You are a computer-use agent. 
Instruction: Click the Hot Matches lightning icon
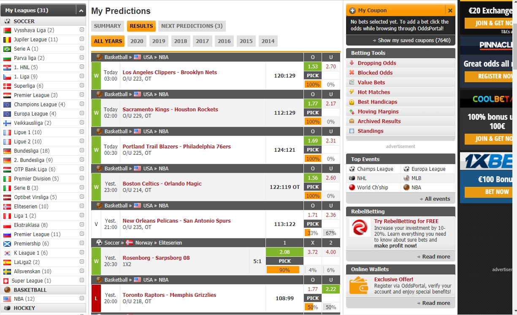point(352,92)
